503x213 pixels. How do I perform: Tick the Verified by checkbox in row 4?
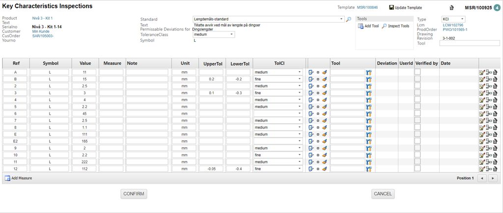[417, 99]
